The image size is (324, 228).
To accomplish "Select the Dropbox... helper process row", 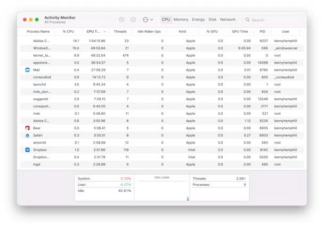I will [x=162, y=157].
